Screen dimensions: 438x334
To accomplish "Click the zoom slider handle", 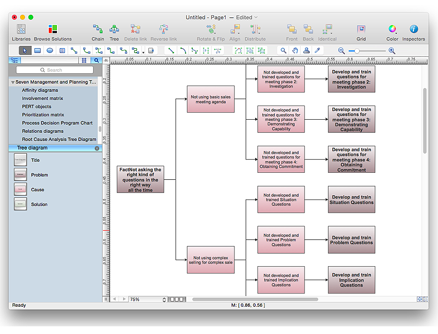I will 357,50.
